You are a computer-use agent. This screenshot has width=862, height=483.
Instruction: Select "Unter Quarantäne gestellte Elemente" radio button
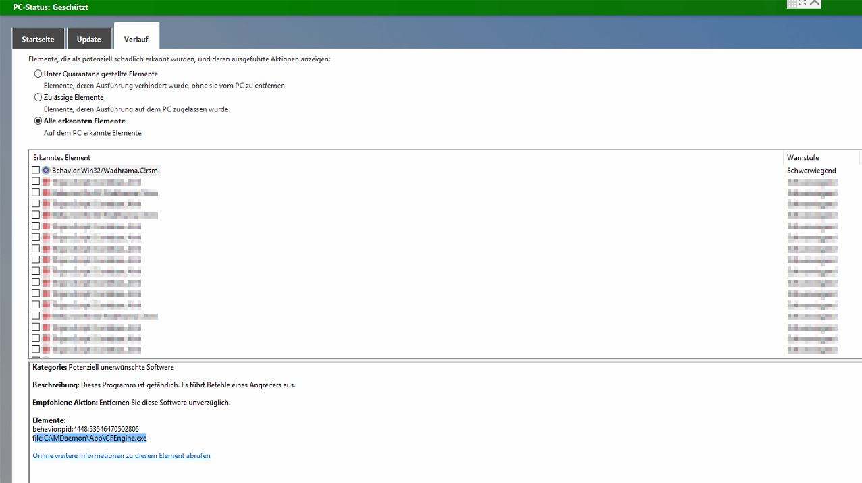tap(38, 74)
